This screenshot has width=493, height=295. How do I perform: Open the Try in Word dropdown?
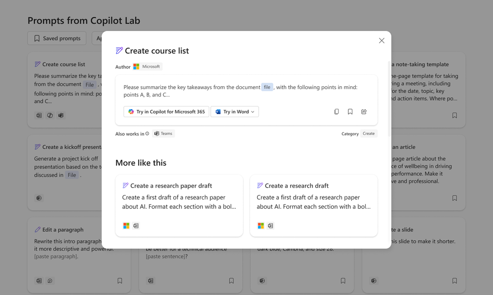(234, 112)
